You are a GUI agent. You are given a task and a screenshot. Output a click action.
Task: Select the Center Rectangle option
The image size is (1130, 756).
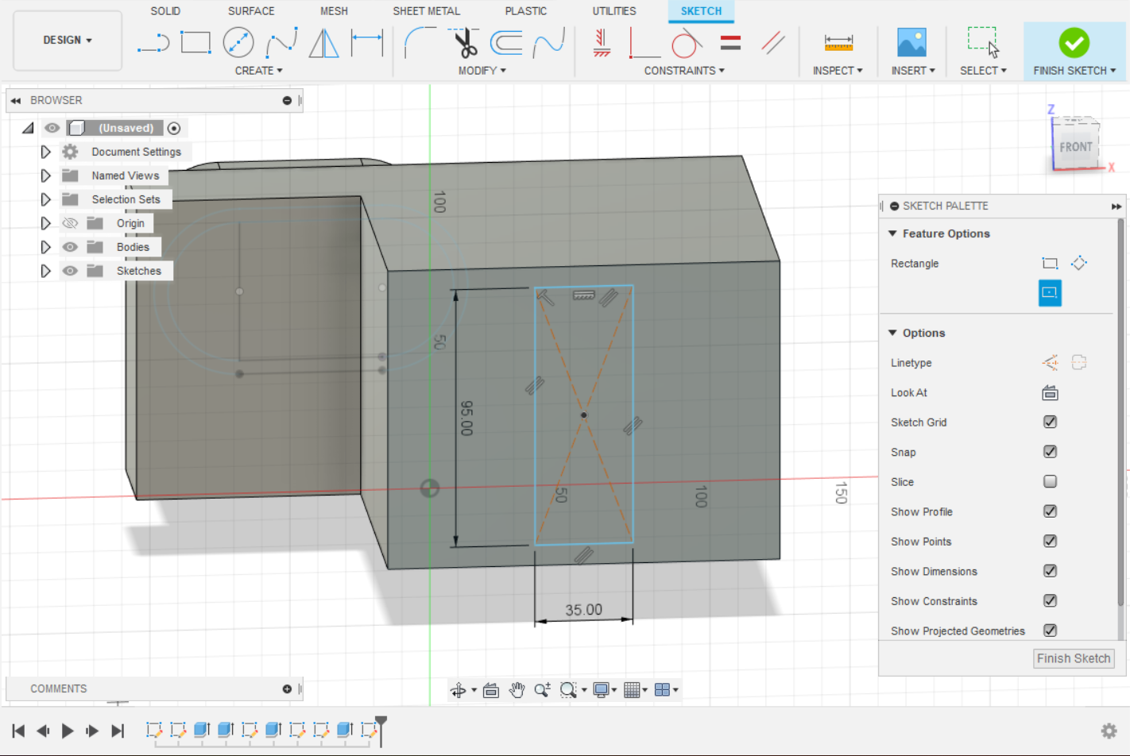tap(1050, 293)
